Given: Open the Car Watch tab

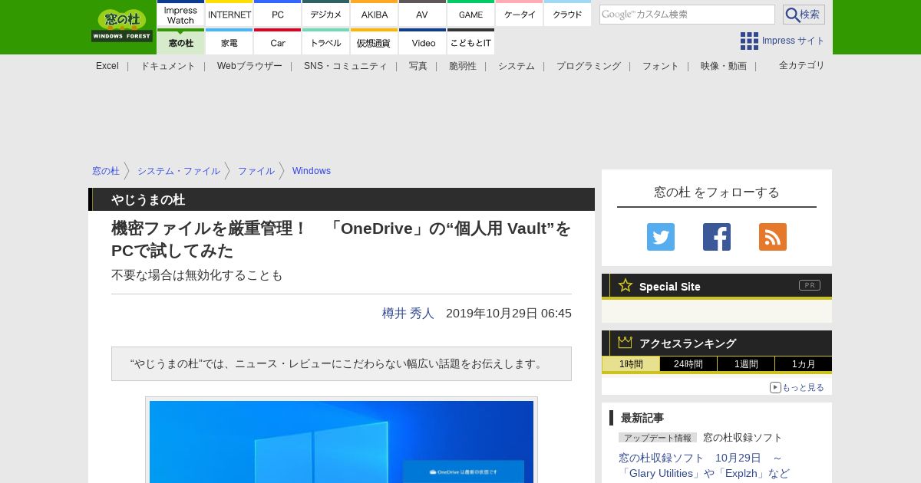Looking at the screenshot, I should click(278, 42).
